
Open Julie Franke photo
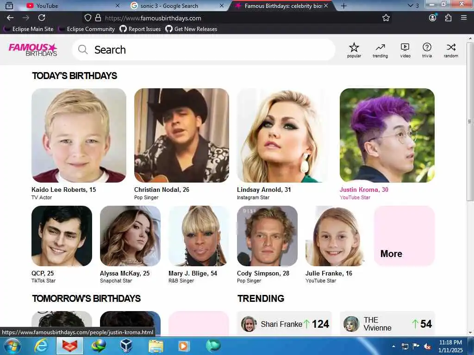point(336,236)
